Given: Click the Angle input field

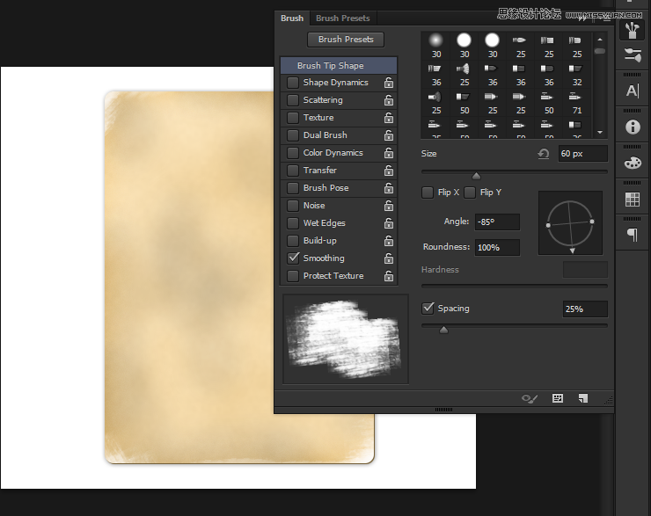Looking at the screenshot, I should 496,222.
